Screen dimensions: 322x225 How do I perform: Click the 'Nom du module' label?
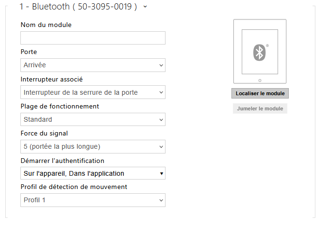click(x=46, y=25)
